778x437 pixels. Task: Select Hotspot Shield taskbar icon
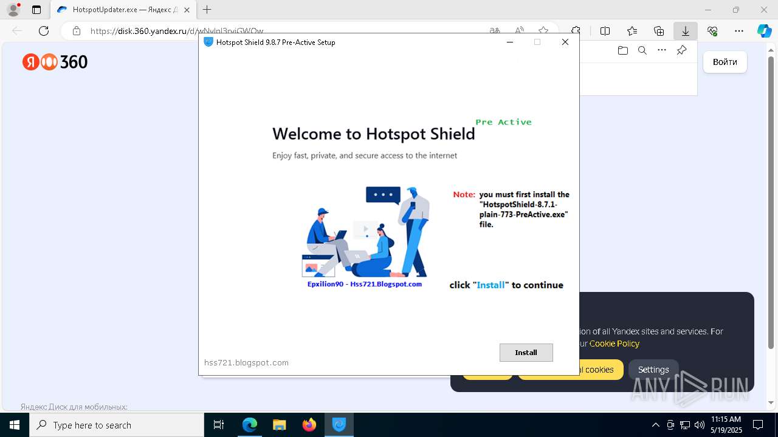339,425
